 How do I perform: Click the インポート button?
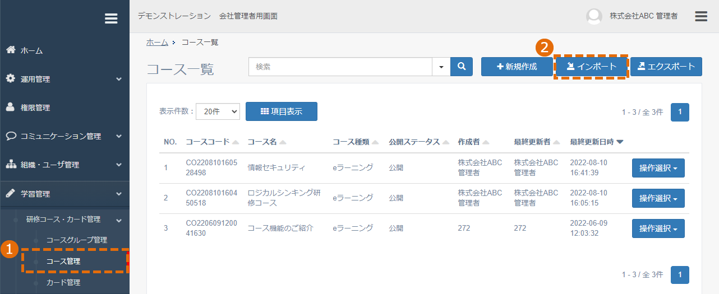click(x=591, y=67)
